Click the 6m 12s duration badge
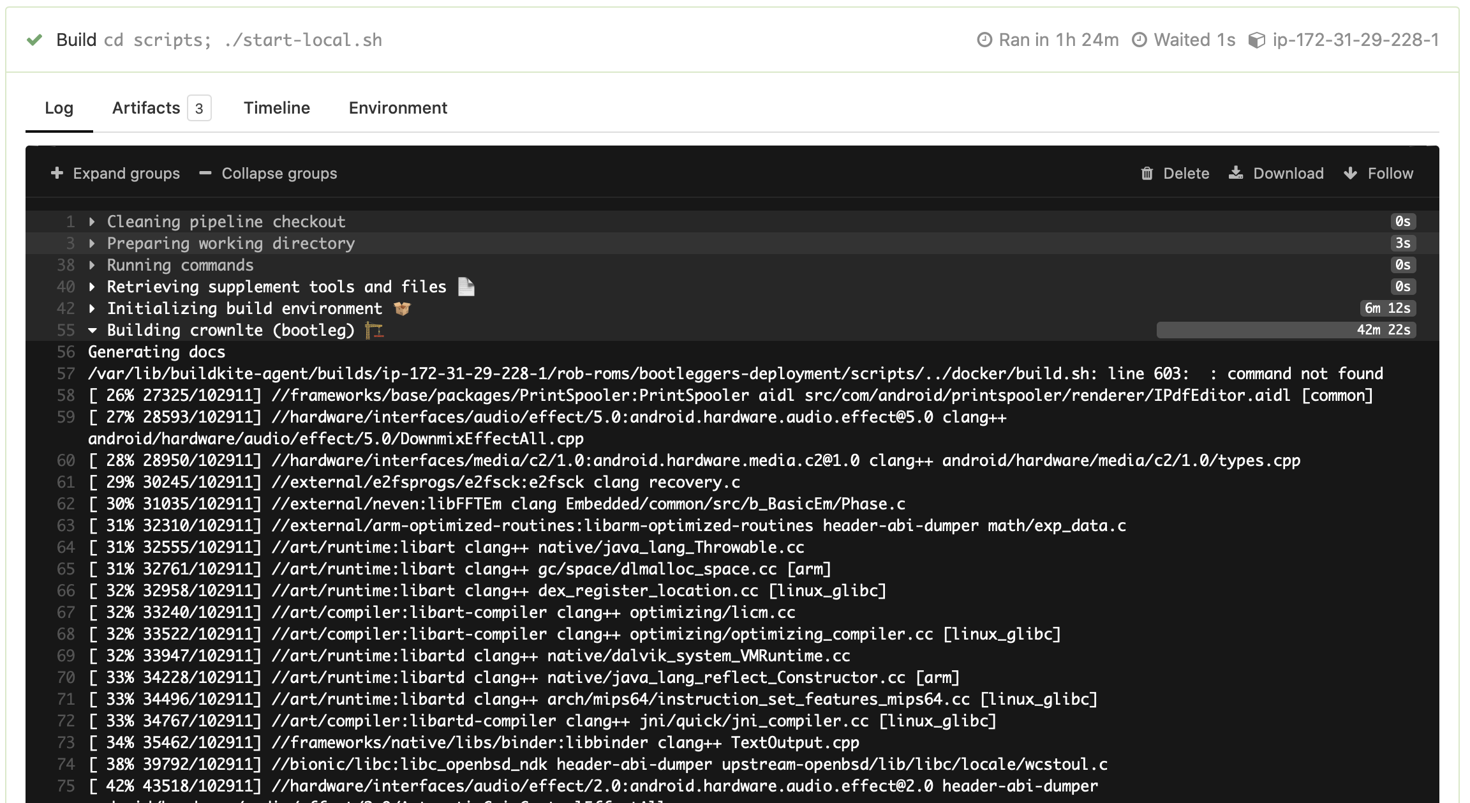The width and height of the screenshot is (1470, 803). point(1388,308)
